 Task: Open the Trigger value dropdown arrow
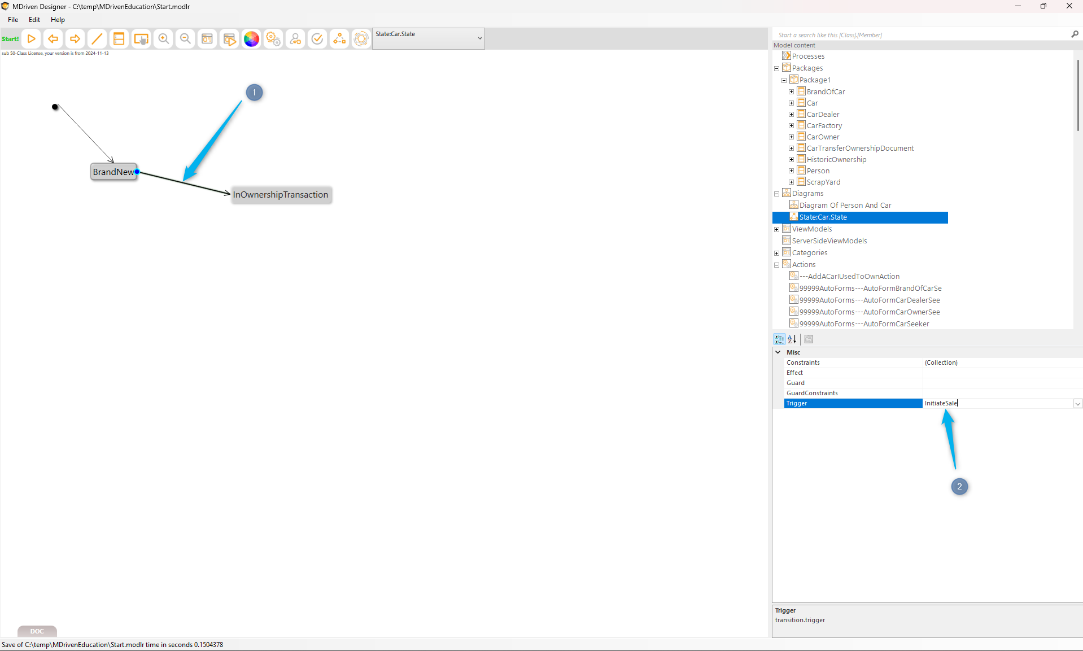[1077, 404]
